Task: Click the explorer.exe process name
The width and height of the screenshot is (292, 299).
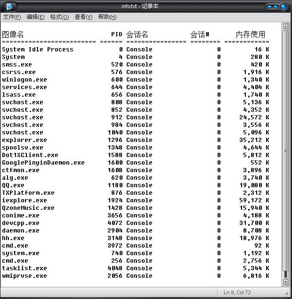Action: pyautogui.click(x=24, y=140)
